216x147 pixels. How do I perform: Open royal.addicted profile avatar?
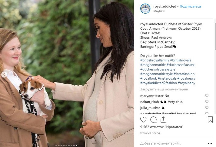(145, 8)
